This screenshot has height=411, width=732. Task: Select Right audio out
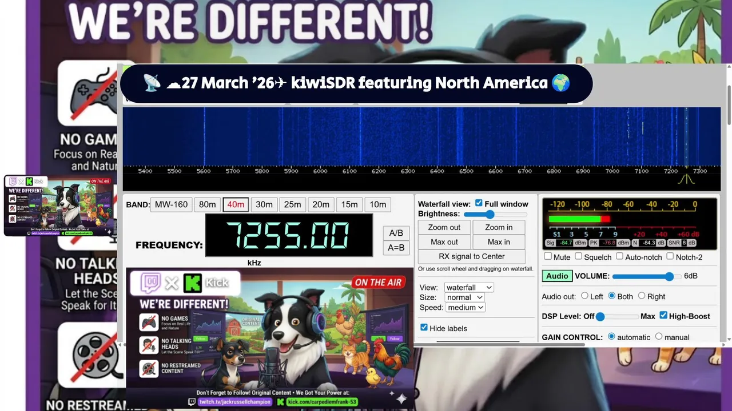(x=642, y=296)
